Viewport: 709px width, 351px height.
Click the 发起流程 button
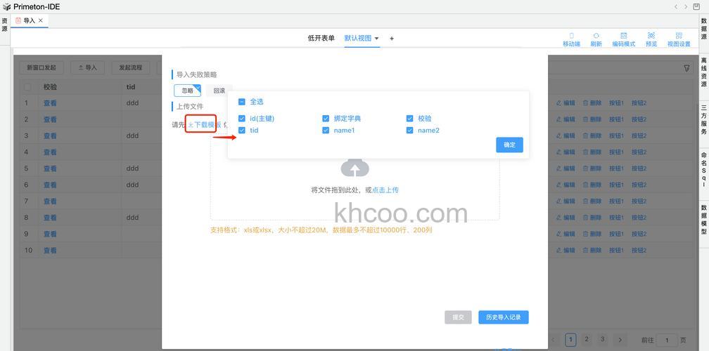[x=131, y=67]
